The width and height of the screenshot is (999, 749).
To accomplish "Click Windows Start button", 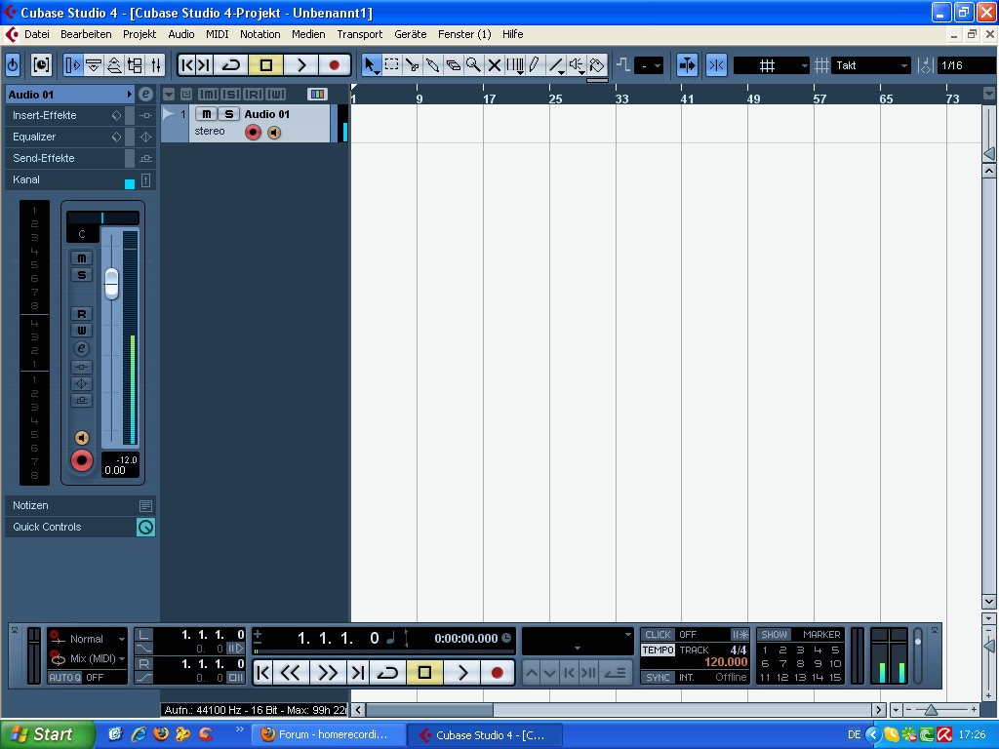I will 47,734.
